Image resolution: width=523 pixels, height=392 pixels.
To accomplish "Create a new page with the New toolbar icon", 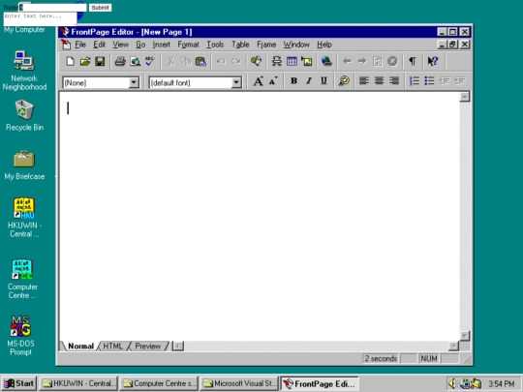I will click(70, 61).
